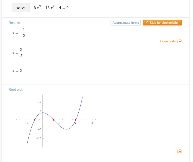This screenshot has width=193, height=162.
Task: Click the middle red root point on plot
Action: (54, 120)
